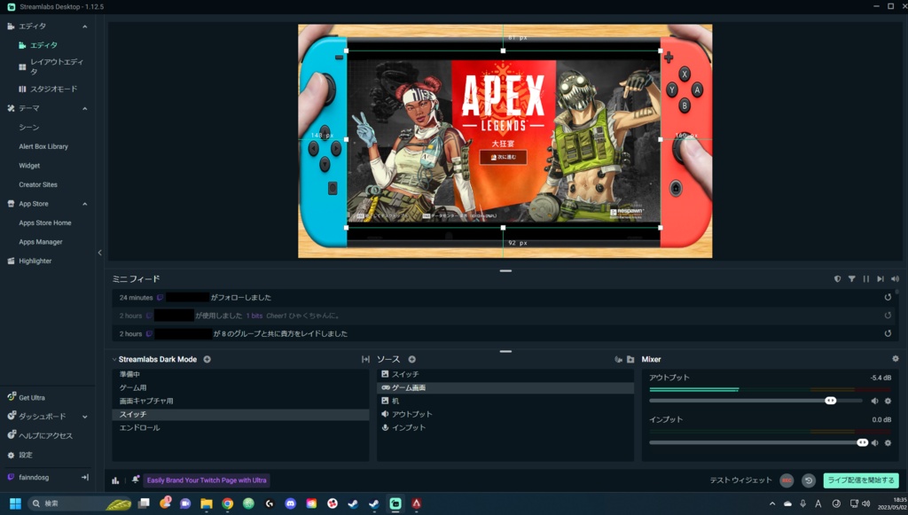Open the notifications bell
This screenshot has height=515, width=908.
[135, 480]
